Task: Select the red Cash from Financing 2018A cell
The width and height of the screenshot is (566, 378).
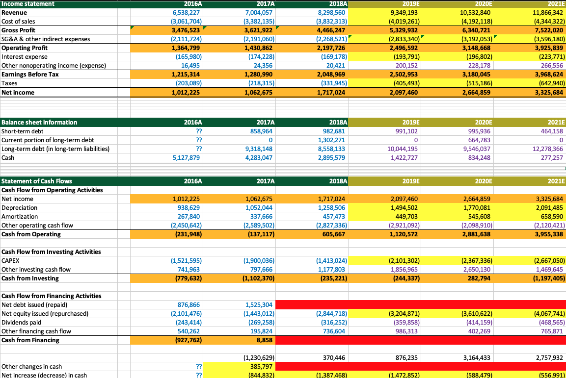Action: click(x=313, y=340)
